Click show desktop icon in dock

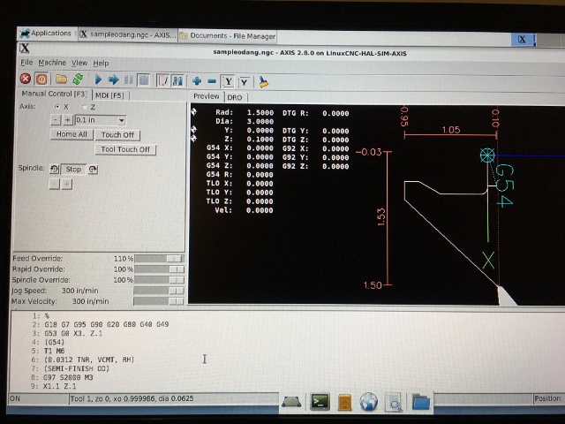point(291,402)
